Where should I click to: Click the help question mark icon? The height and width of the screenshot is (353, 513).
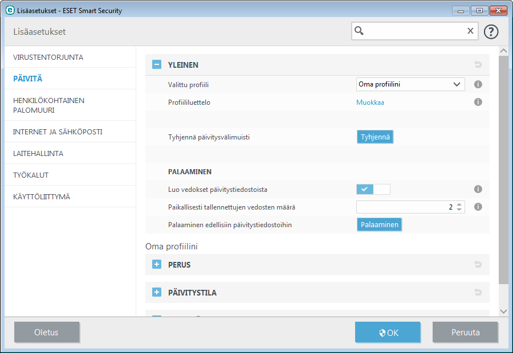pyautogui.click(x=491, y=32)
